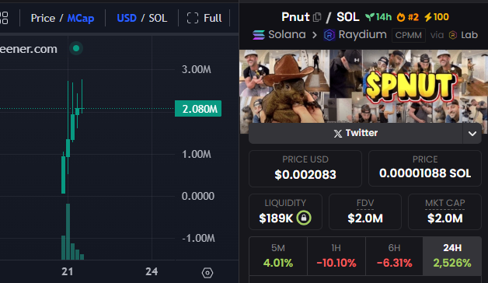Click the liquidity lock icon
The image size is (488, 283).
pos(304,218)
